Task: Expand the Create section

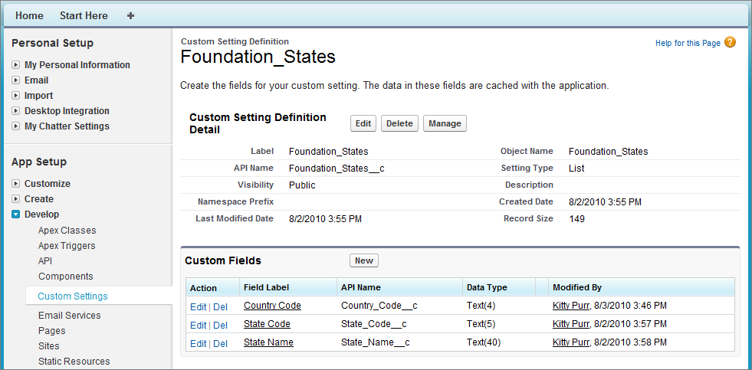Action: [x=16, y=199]
